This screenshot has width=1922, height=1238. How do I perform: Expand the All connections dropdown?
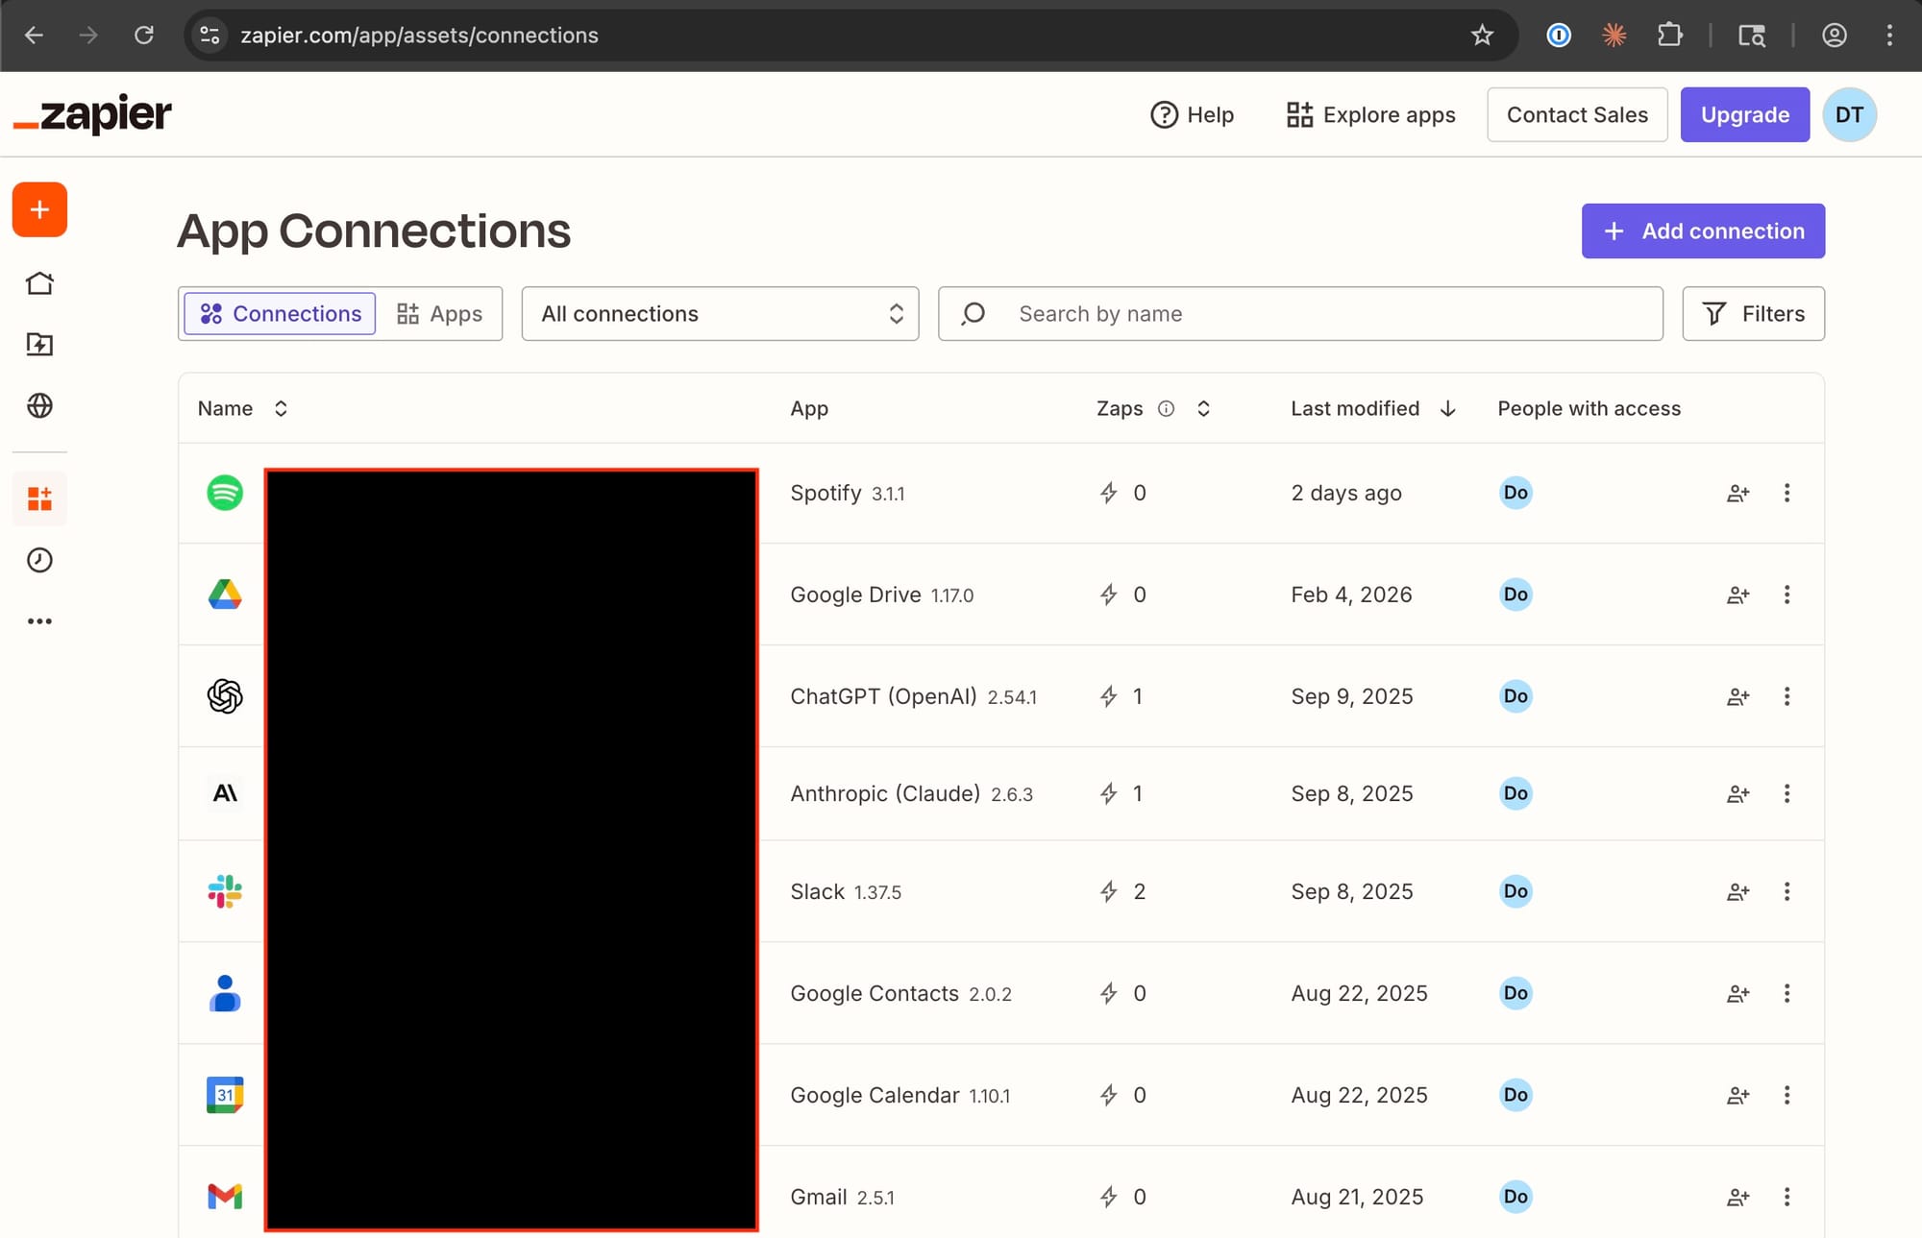click(x=720, y=314)
